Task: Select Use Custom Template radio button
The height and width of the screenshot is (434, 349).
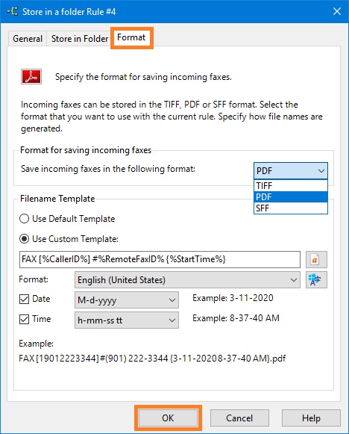Action: pyautogui.click(x=25, y=238)
